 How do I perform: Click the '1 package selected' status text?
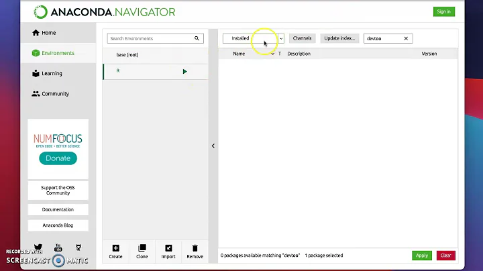[x=324, y=256]
